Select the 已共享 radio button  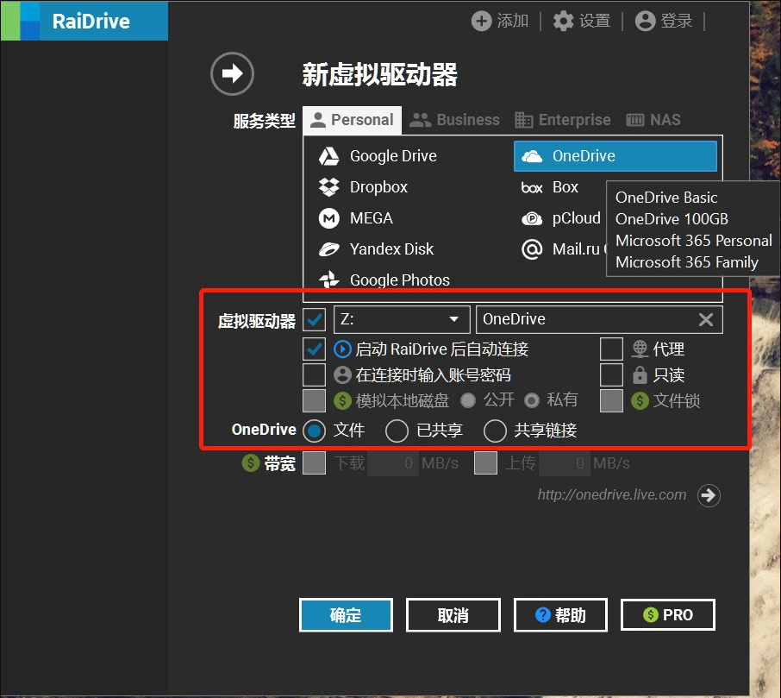[397, 431]
